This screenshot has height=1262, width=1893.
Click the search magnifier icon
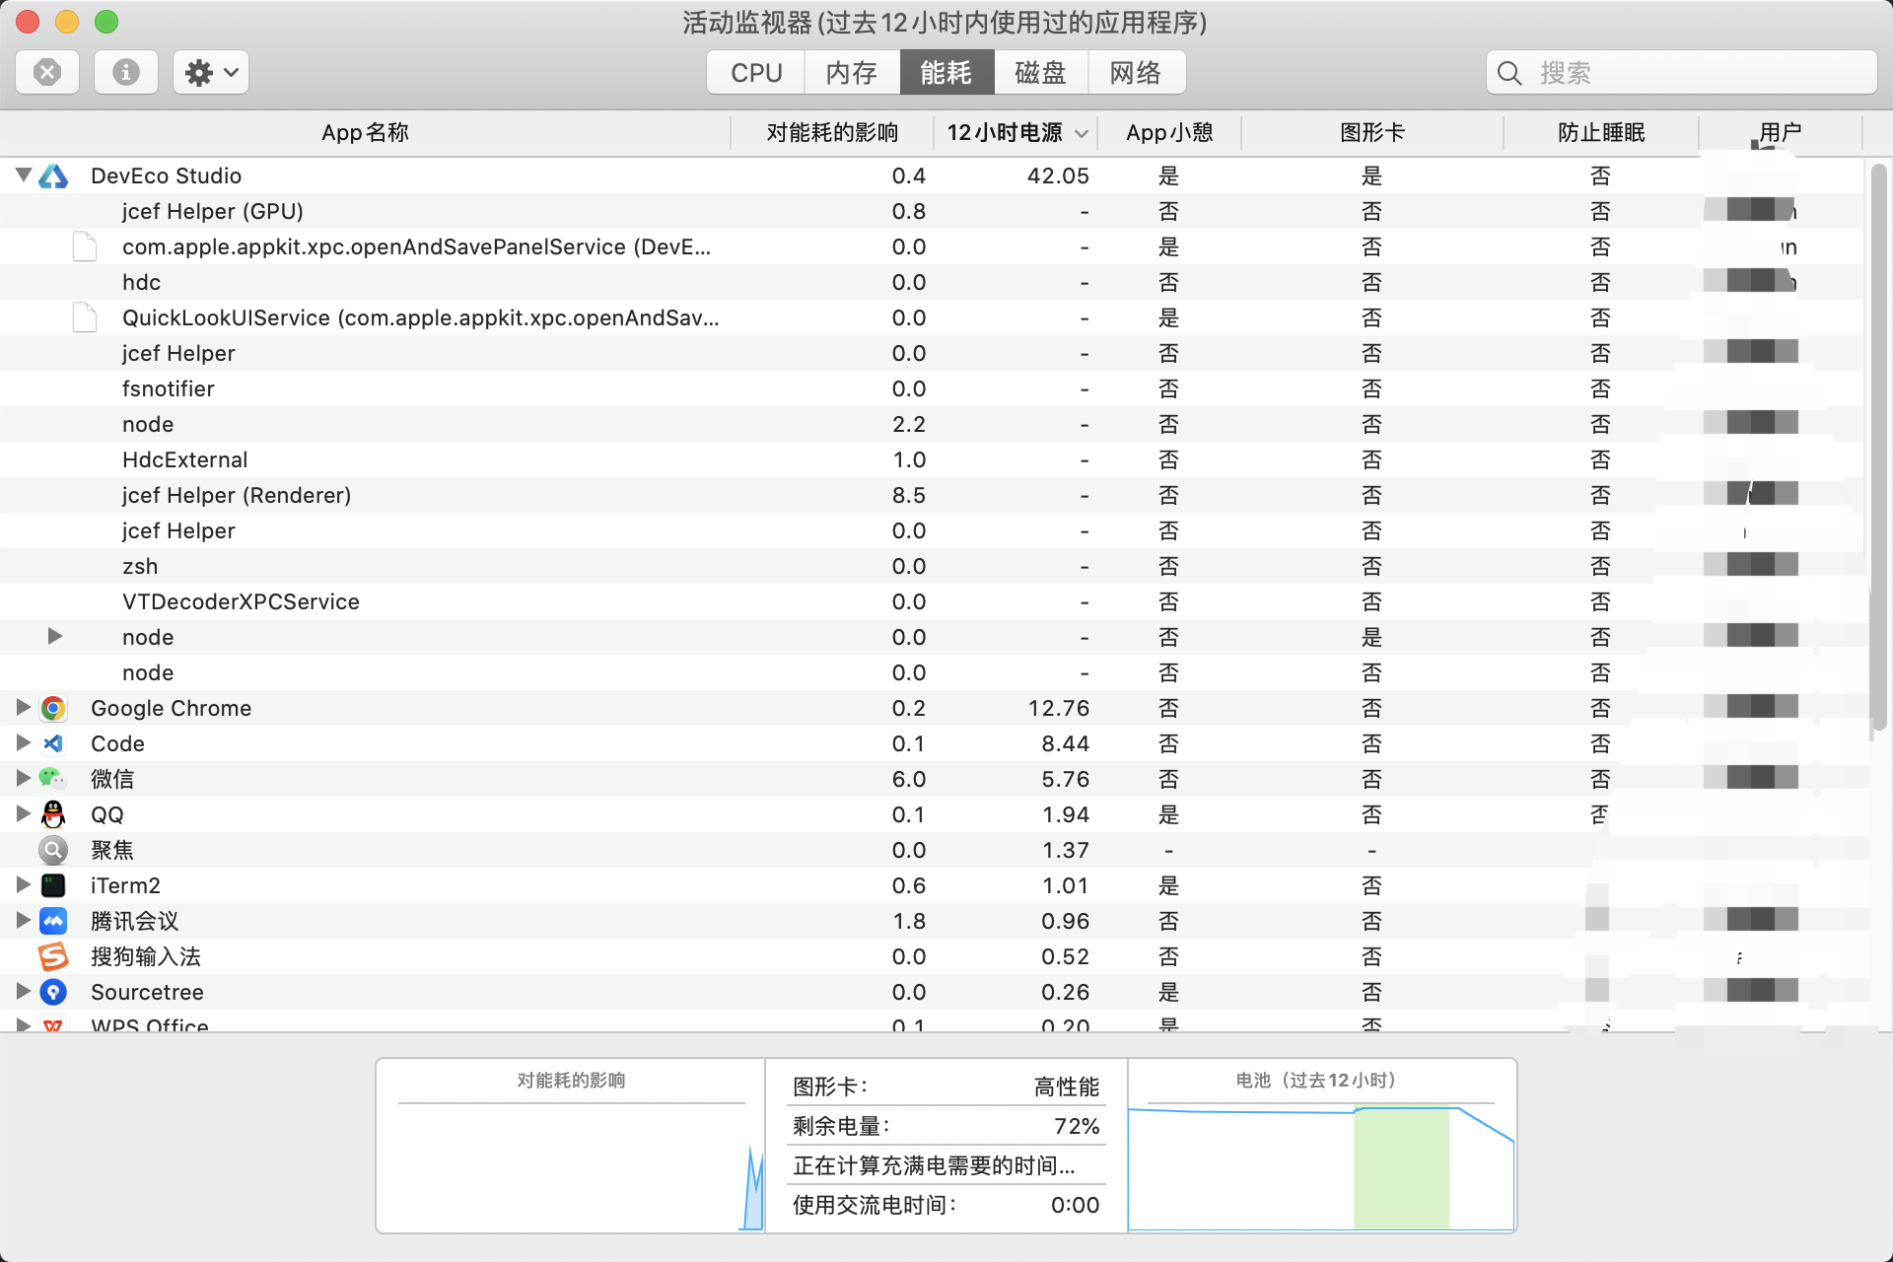[1509, 73]
